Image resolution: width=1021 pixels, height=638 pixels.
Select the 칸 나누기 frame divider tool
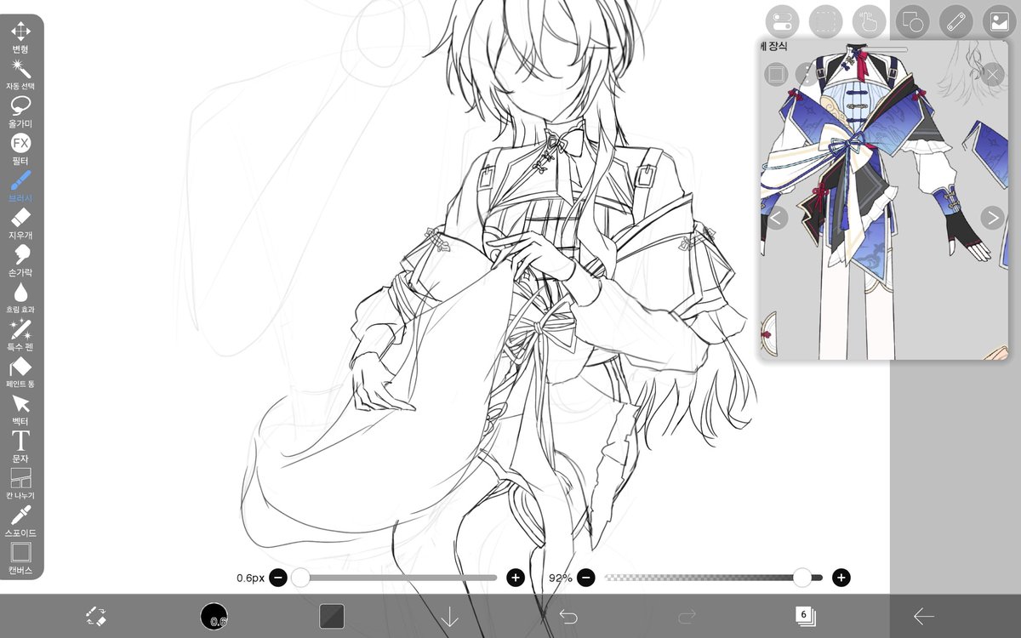(20, 484)
